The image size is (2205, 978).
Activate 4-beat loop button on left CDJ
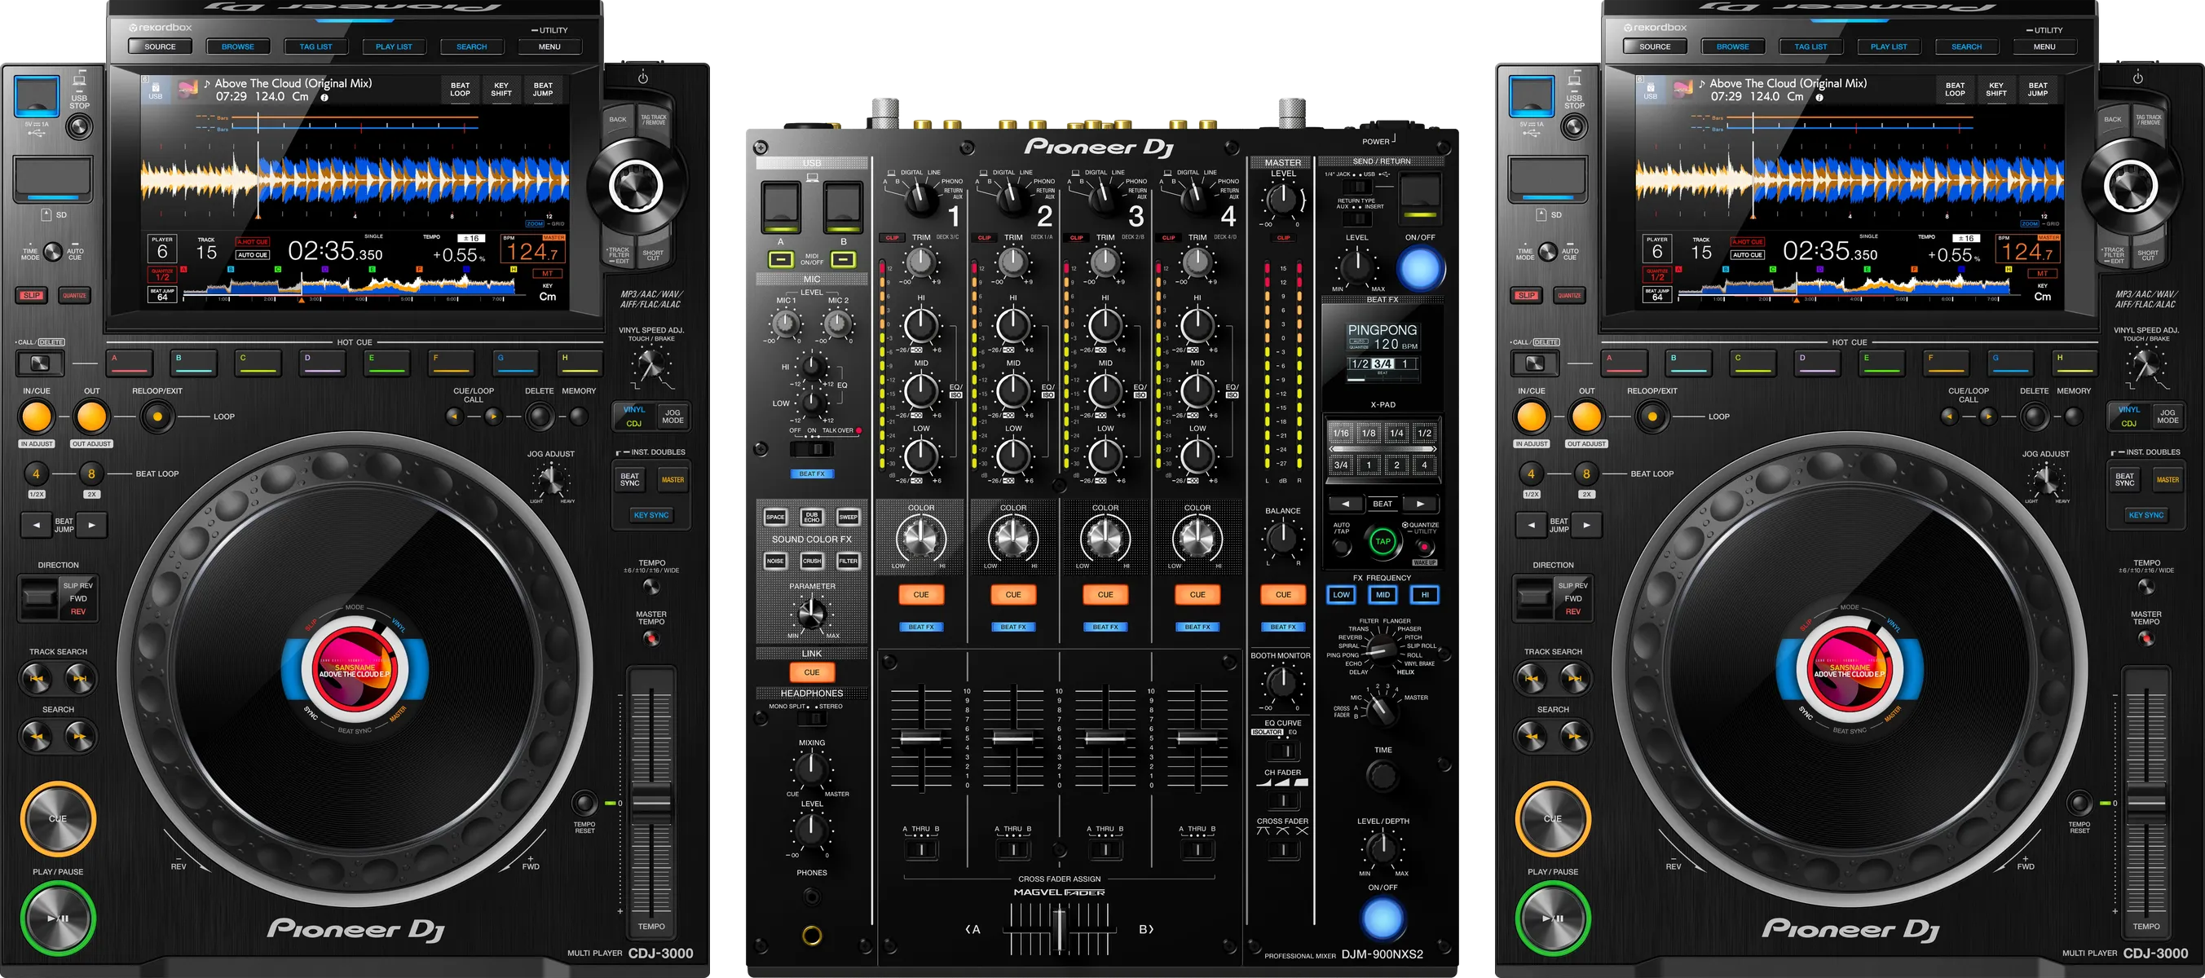point(36,474)
